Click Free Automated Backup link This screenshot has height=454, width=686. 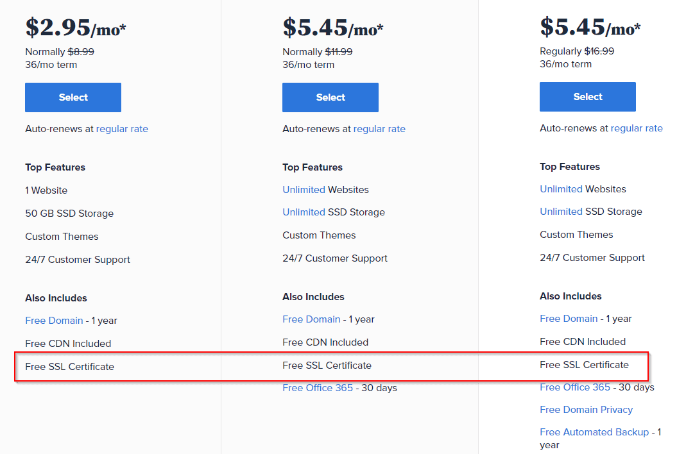pyautogui.click(x=594, y=432)
